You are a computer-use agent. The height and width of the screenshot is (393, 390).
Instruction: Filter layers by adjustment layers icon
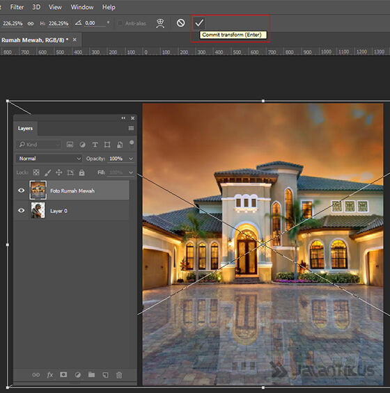pos(82,145)
